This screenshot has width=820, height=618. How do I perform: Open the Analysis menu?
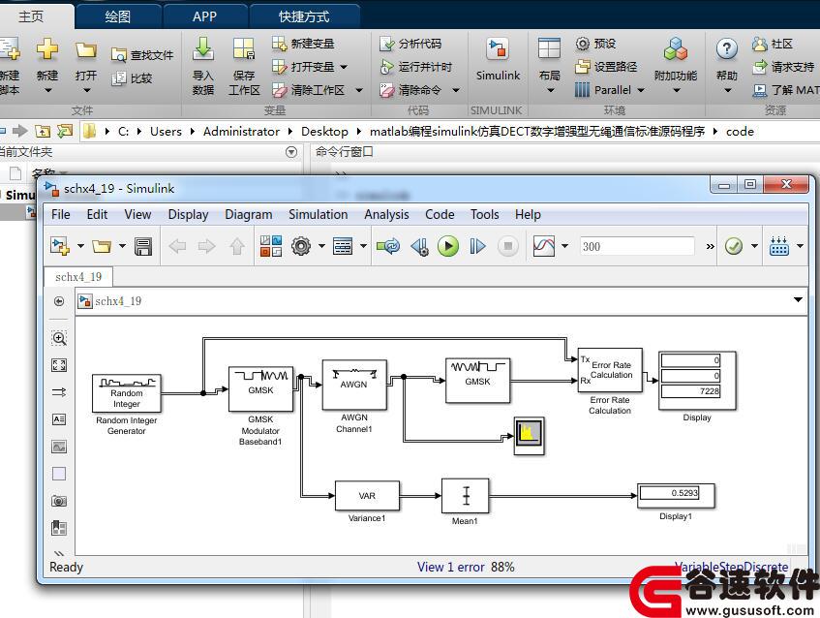(386, 214)
